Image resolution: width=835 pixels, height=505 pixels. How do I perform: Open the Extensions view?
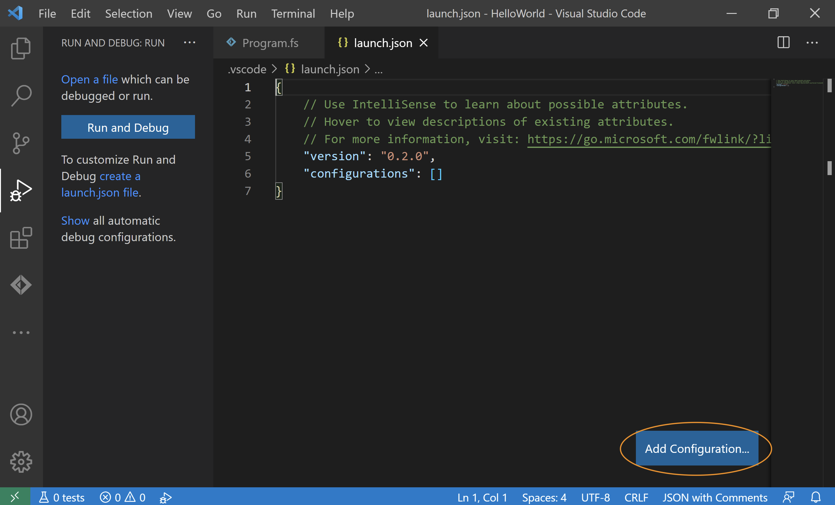click(21, 238)
